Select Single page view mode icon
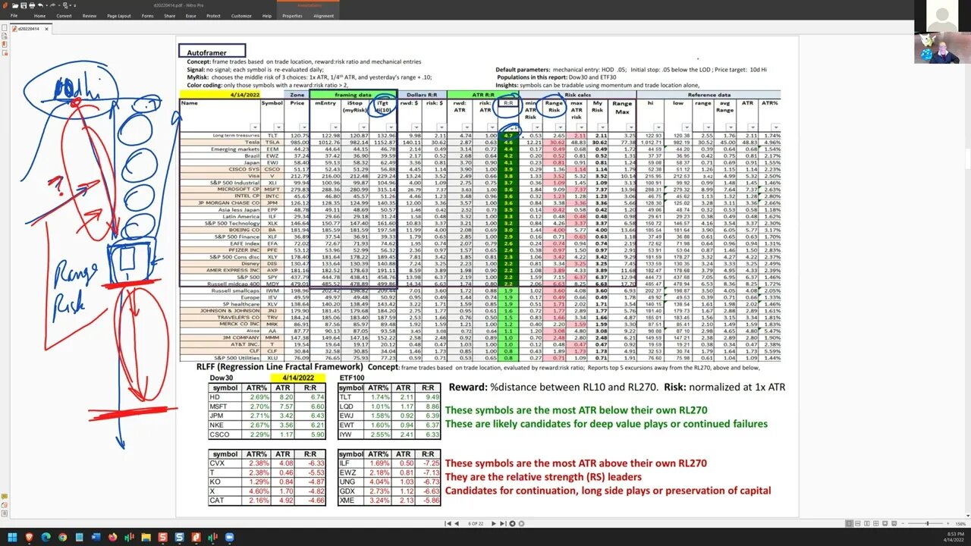This screenshot has width=971, height=546. pos(849,523)
